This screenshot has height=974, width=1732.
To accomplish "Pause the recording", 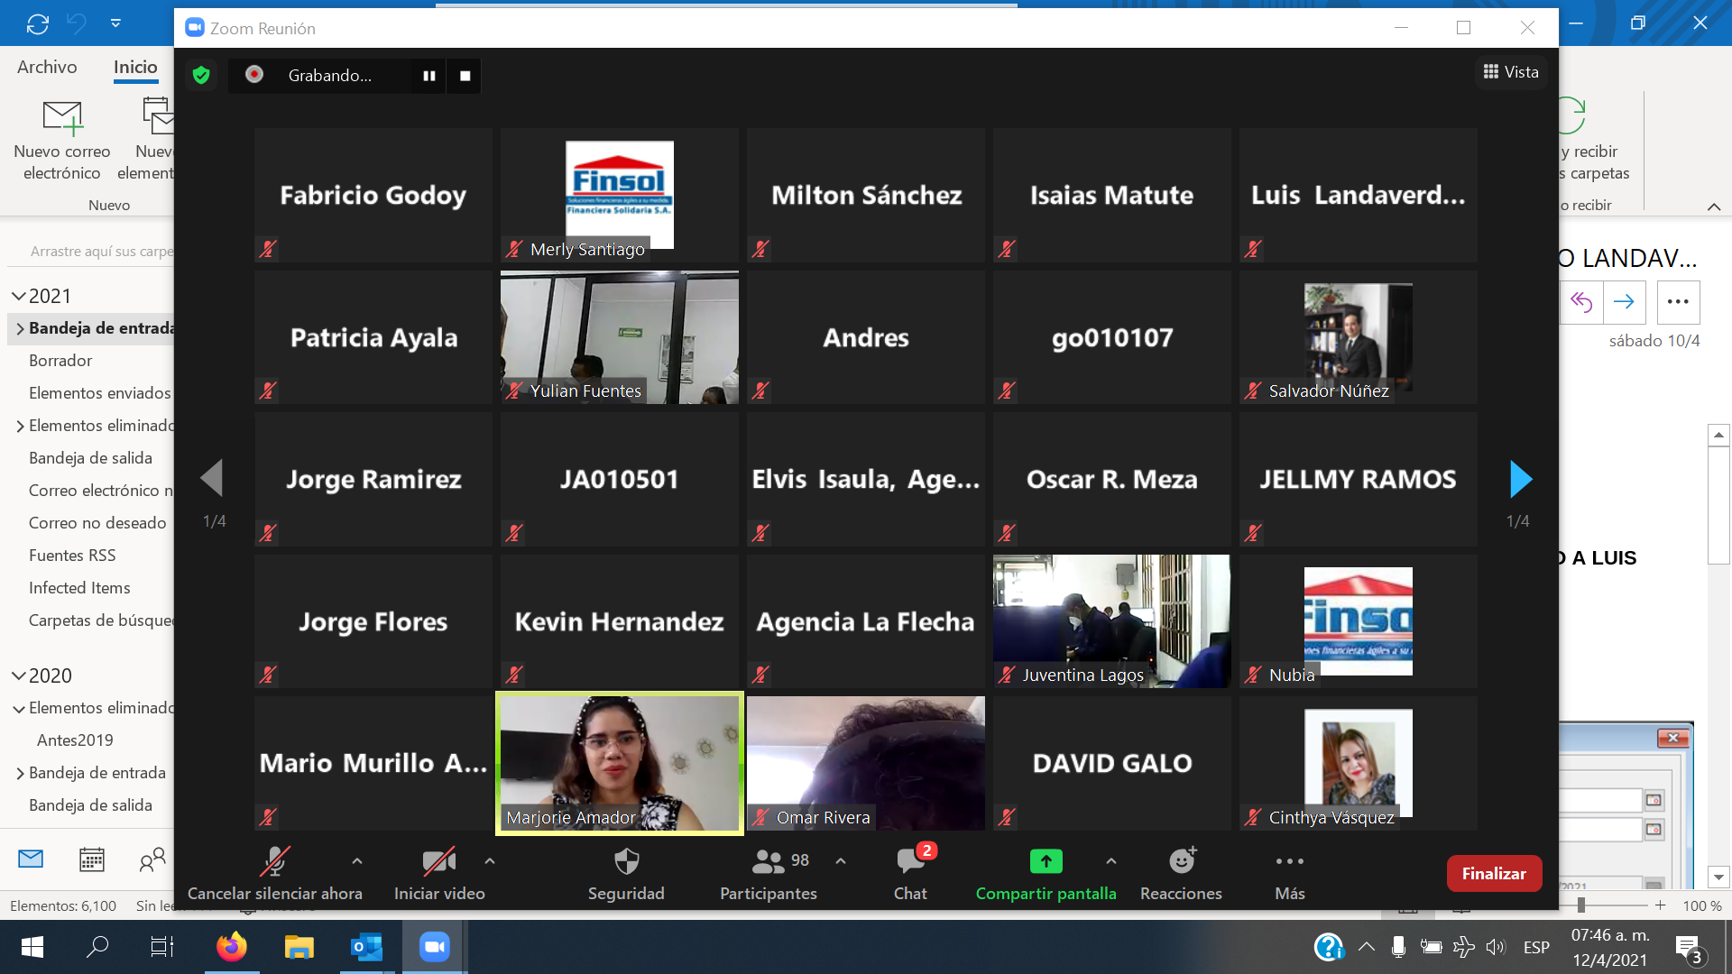I will pos(429,76).
